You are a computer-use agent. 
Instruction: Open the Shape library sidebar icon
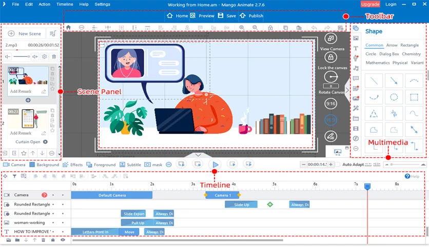(356, 28)
